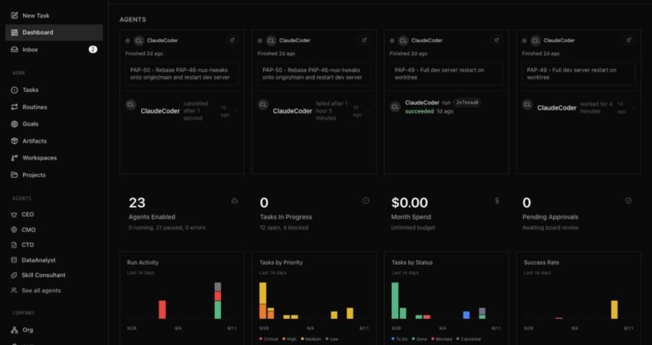Open external link icon on fourth ClaudeCoder card

(629, 41)
